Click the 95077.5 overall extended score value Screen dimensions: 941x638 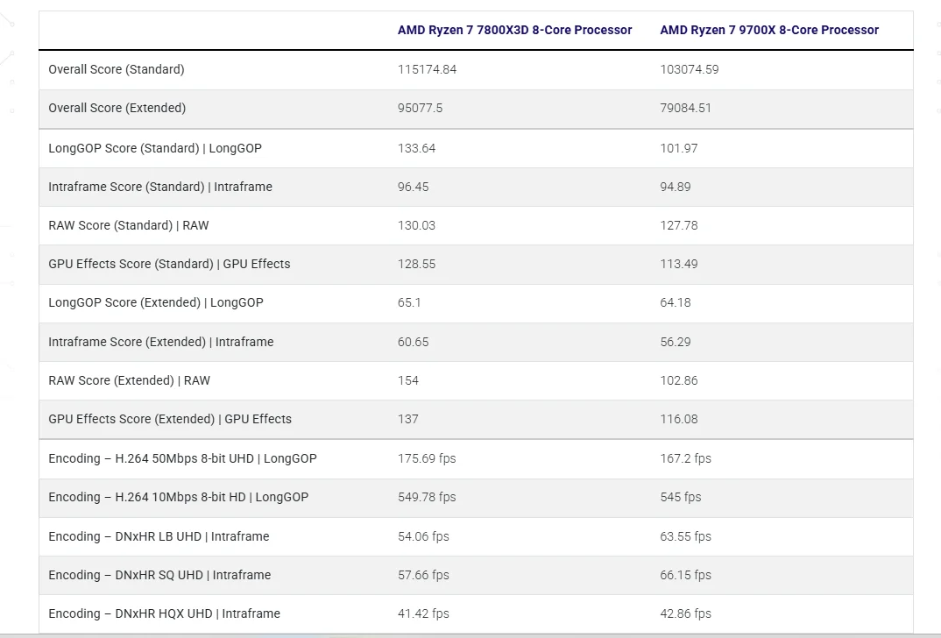[420, 108]
